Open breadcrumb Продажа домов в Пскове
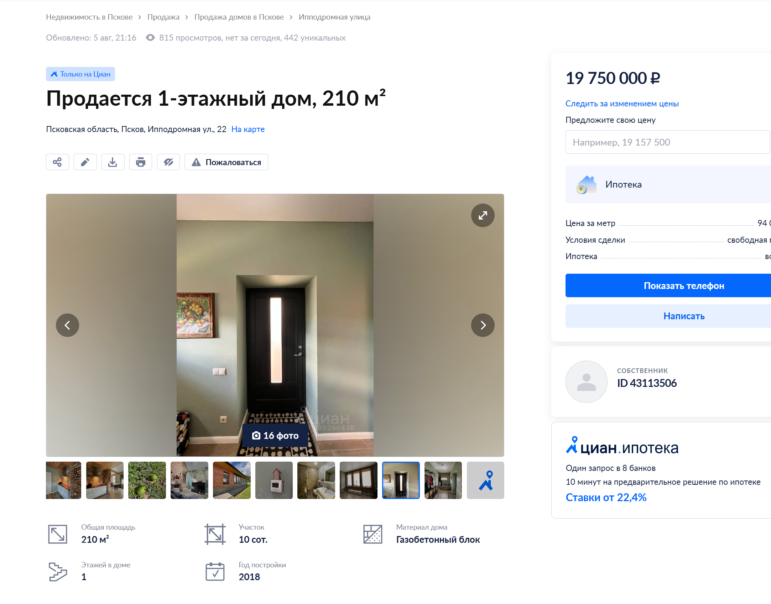Image resolution: width=771 pixels, height=604 pixels. click(x=239, y=17)
